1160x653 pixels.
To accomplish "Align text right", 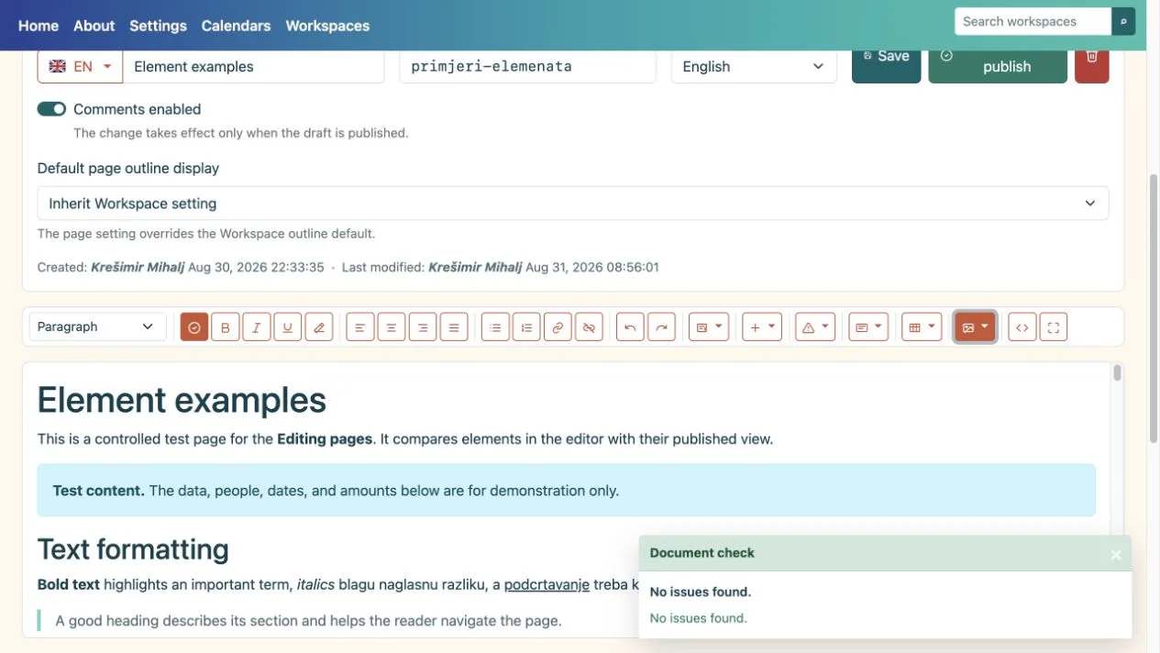I will coord(423,327).
